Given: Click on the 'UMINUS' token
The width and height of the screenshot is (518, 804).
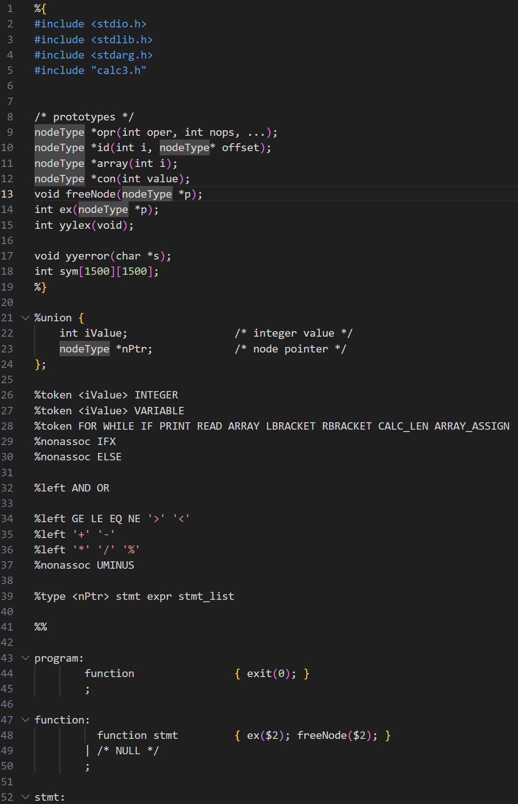Looking at the screenshot, I should point(116,565).
